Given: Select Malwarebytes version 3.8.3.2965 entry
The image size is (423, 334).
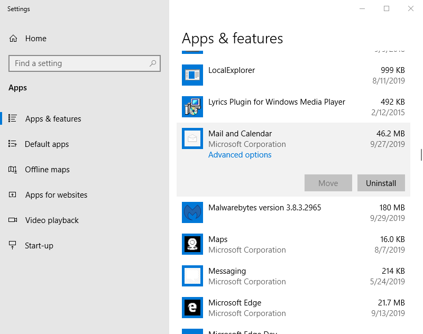Looking at the screenshot, I should (265, 208).
